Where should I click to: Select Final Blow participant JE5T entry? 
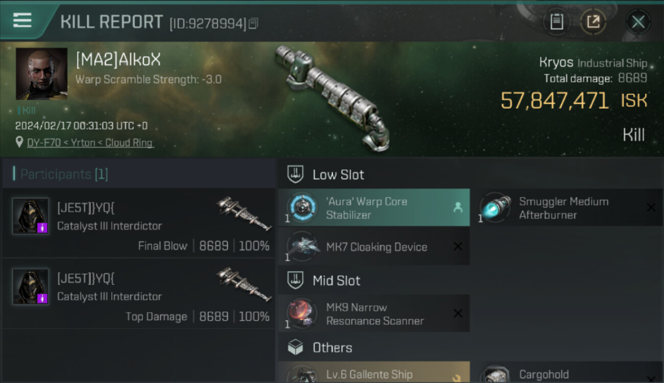coord(138,223)
